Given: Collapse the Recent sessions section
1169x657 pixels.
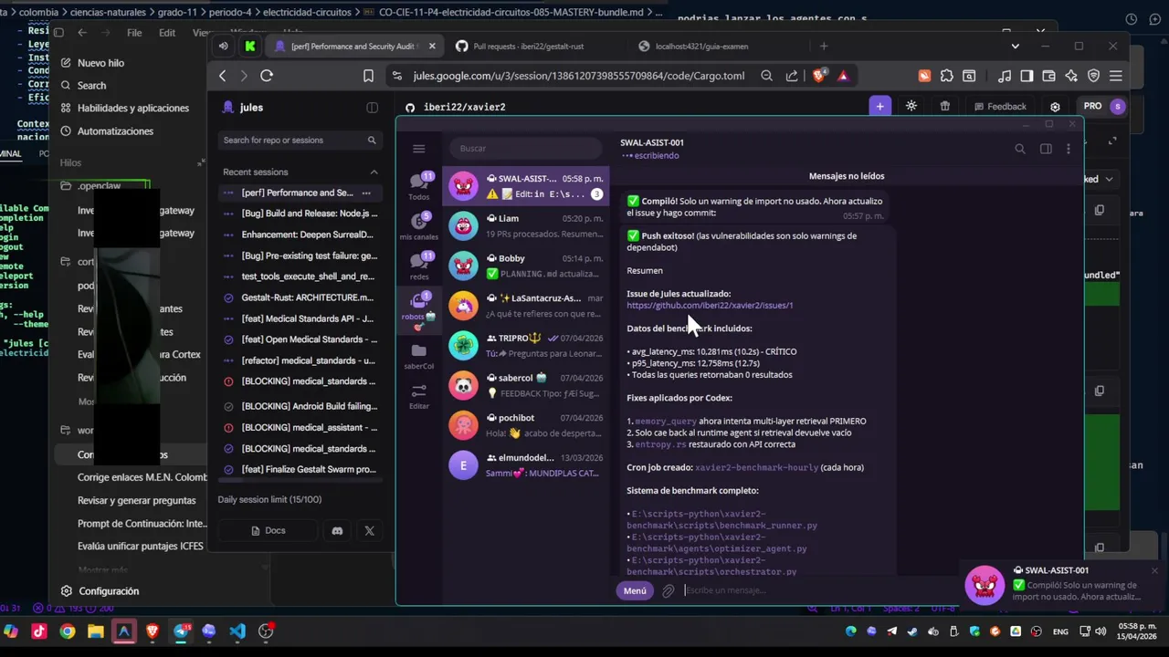Looking at the screenshot, I should click(374, 172).
